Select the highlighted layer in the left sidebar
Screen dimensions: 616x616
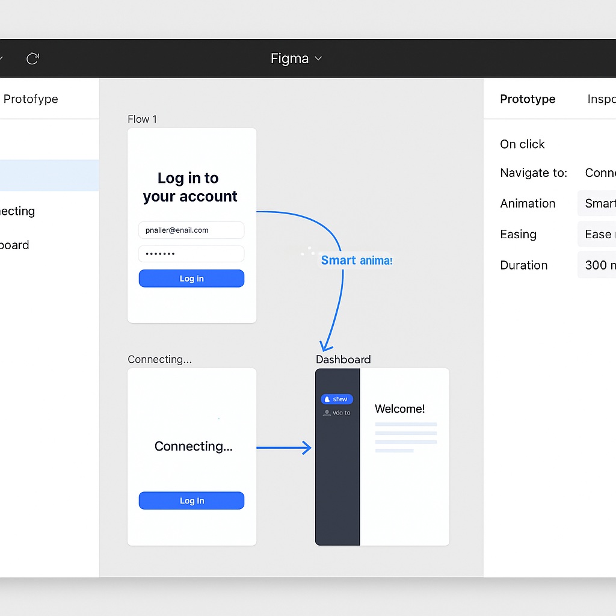(x=49, y=175)
